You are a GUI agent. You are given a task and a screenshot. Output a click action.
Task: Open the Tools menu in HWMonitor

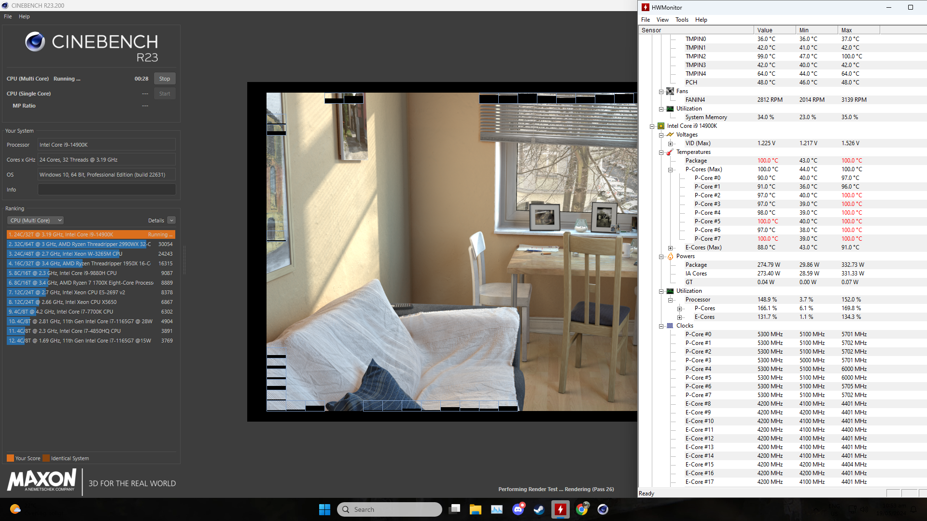pos(682,20)
